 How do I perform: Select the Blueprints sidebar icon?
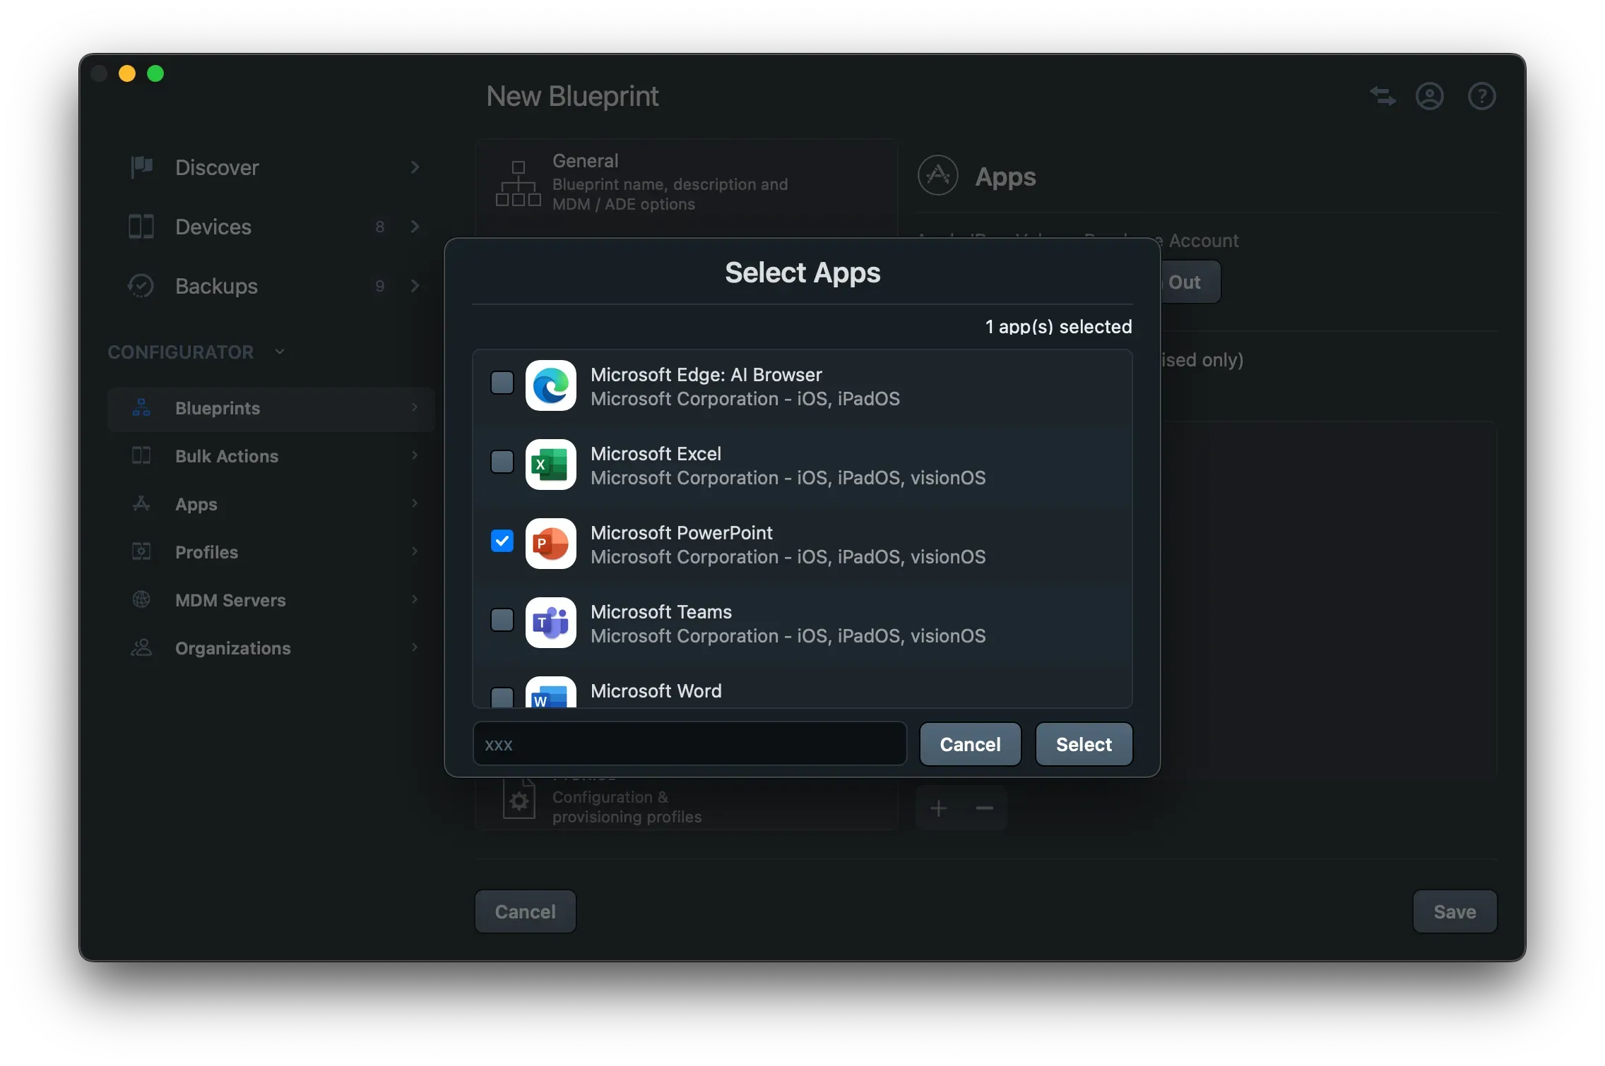click(x=141, y=408)
